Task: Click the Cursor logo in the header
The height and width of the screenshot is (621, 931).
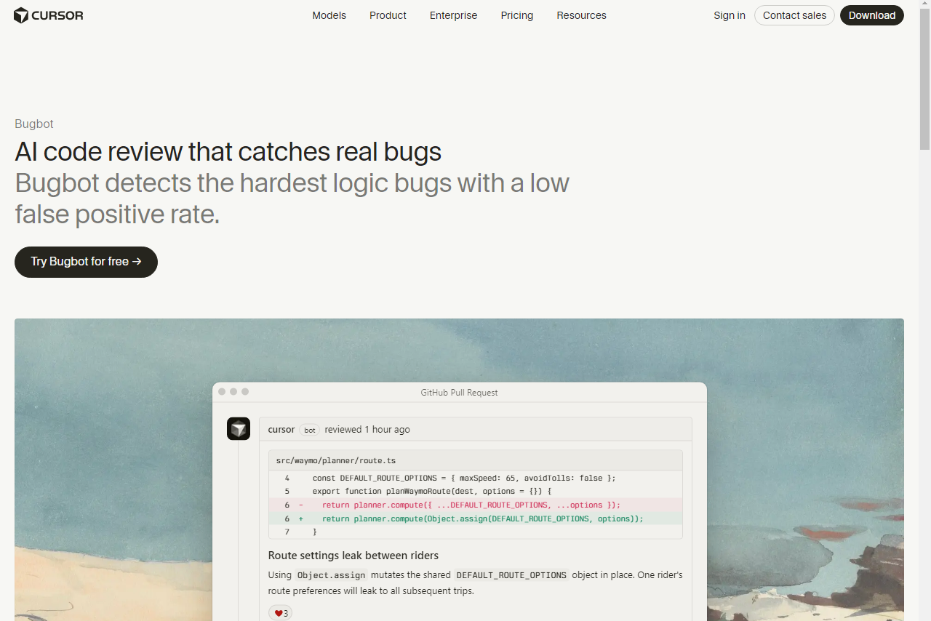Action: (49, 15)
